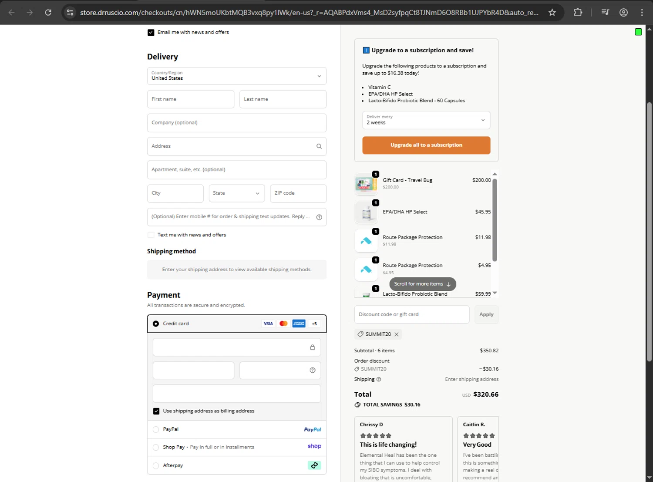Viewport: 653px width, 482px height.
Task: Uncheck Email me with news and offers
Action: [151, 33]
